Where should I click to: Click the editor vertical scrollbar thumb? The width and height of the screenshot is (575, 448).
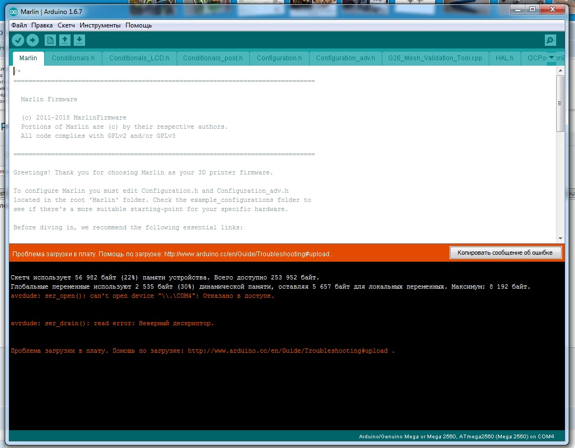pos(560,103)
